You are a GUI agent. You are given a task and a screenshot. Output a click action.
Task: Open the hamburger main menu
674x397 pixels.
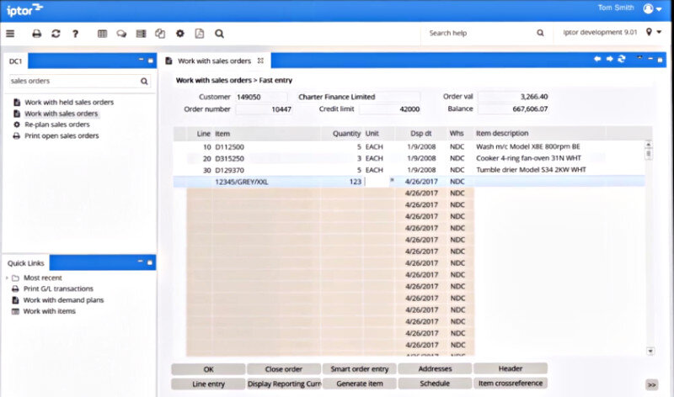(x=10, y=34)
